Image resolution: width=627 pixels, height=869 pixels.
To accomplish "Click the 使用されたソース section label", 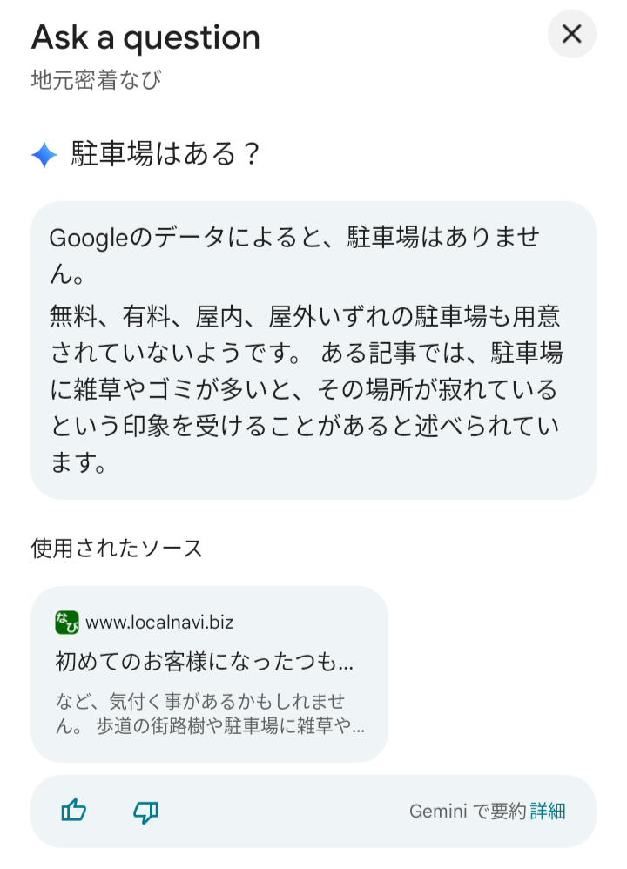I will tap(117, 548).
